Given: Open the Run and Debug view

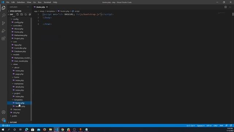Looking at the screenshot, I should pos(3,31).
